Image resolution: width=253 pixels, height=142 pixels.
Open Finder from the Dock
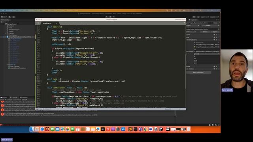(32, 129)
